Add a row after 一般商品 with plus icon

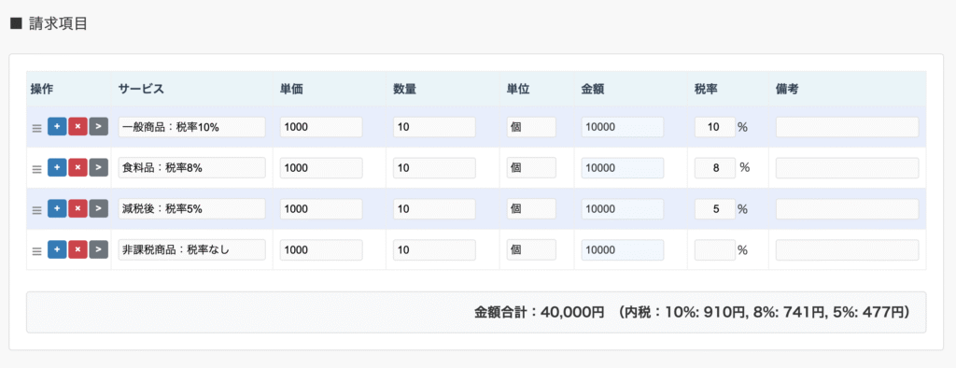pos(57,126)
